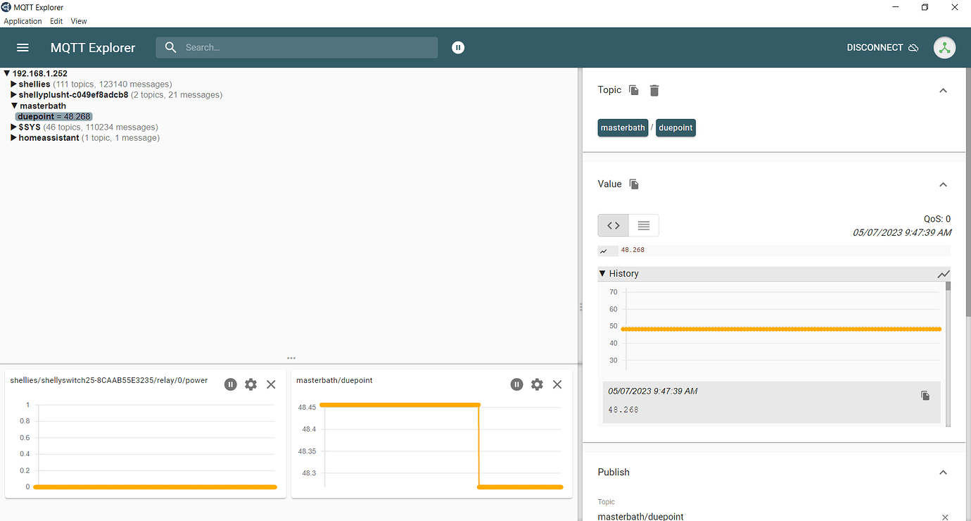Close the shellyswitch25 relay power chart
Screen dimensions: 971x521
click(x=271, y=384)
